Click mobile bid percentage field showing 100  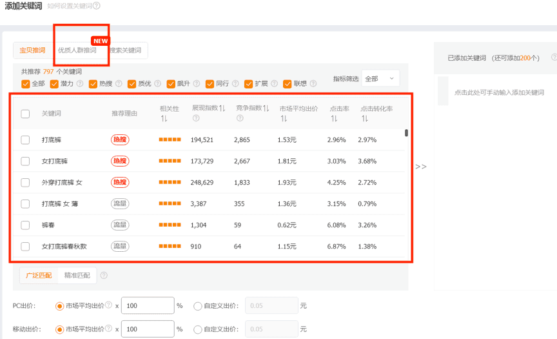click(x=148, y=329)
